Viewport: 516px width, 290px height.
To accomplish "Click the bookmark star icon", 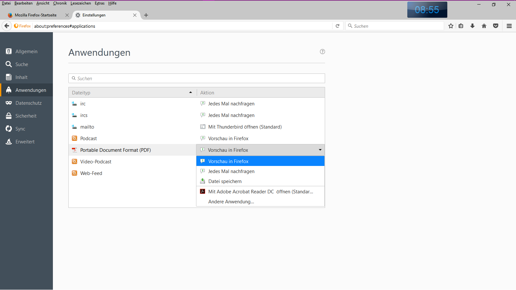I will (x=451, y=26).
